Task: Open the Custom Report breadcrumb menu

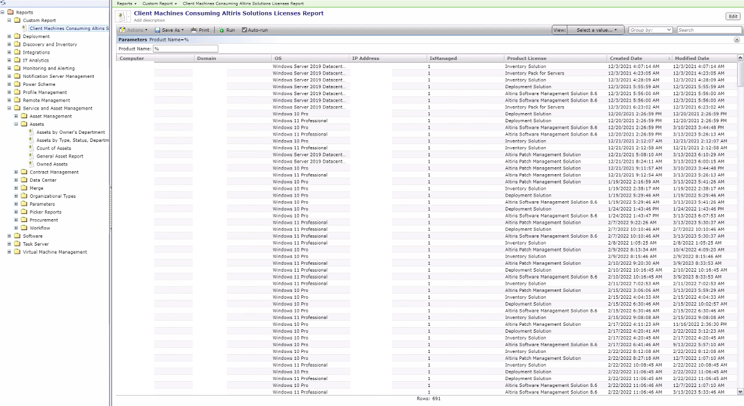Action: click(x=159, y=3)
